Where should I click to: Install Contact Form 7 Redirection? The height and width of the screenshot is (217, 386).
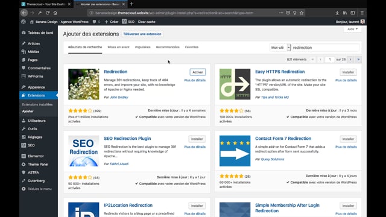[x=348, y=139]
